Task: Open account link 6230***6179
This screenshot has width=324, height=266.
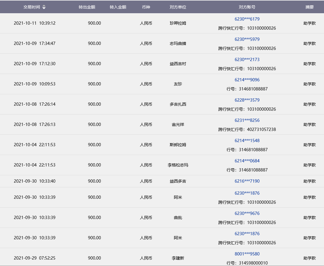Action: point(247,19)
